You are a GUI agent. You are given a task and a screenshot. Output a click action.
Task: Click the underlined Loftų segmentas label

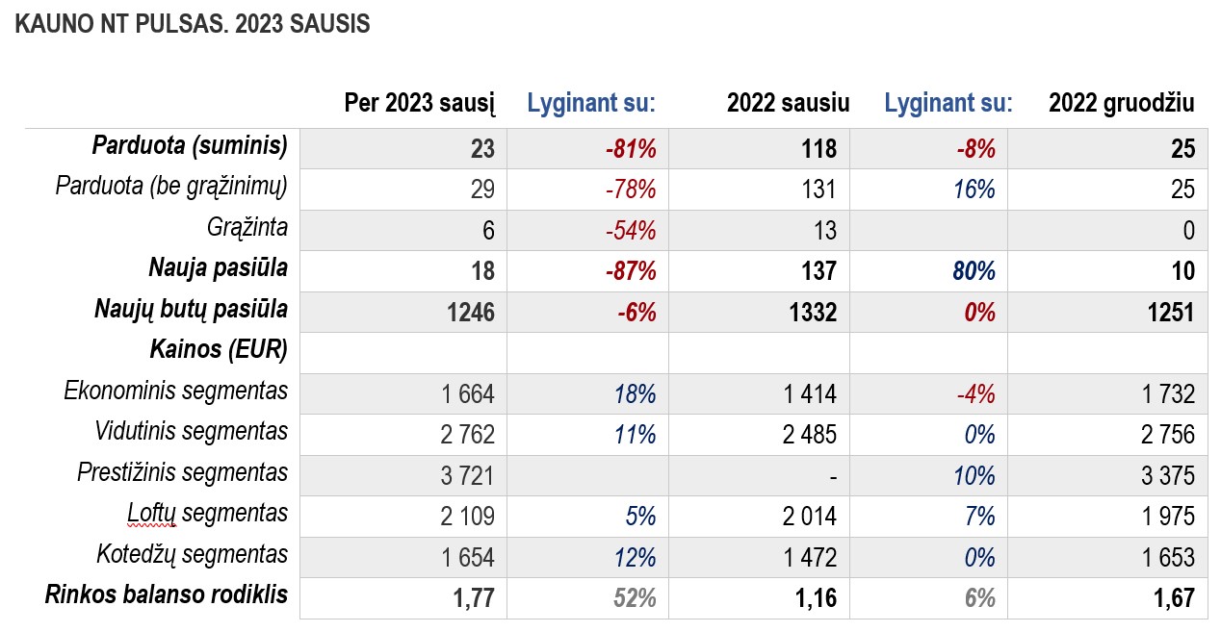point(207,514)
